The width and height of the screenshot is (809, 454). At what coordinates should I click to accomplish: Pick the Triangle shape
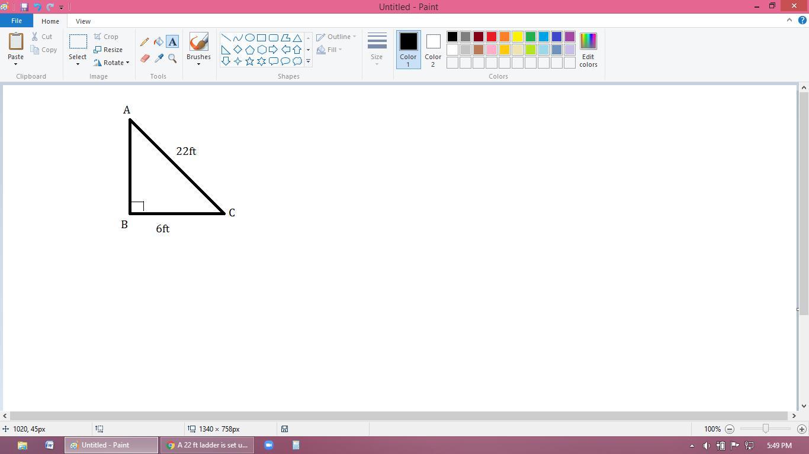[297, 38]
